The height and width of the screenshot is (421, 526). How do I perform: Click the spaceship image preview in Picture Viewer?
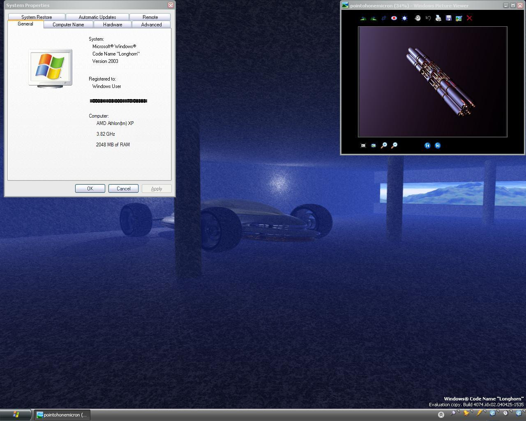pyautogui.click(x=433, y=82)
